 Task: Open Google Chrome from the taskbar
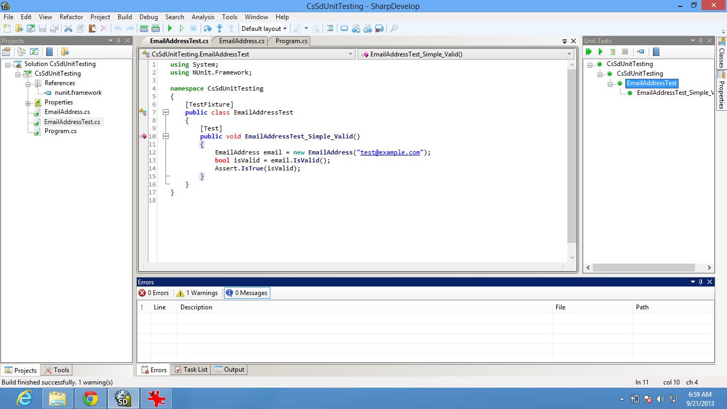click(x=90, y=398)
